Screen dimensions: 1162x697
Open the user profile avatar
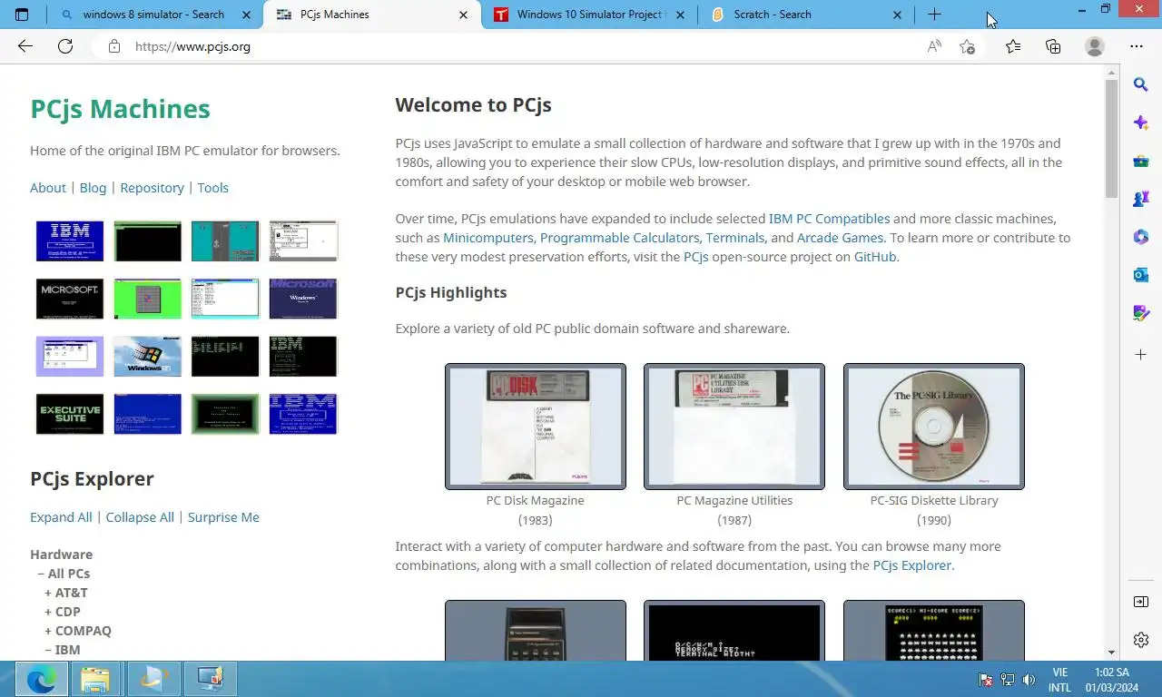click(x=1095, y=46)
